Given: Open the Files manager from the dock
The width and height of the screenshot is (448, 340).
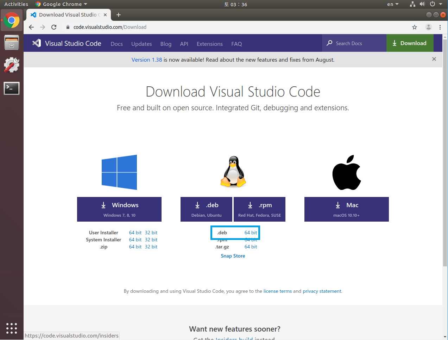Looking at the screenshot, I should (12, 43).
